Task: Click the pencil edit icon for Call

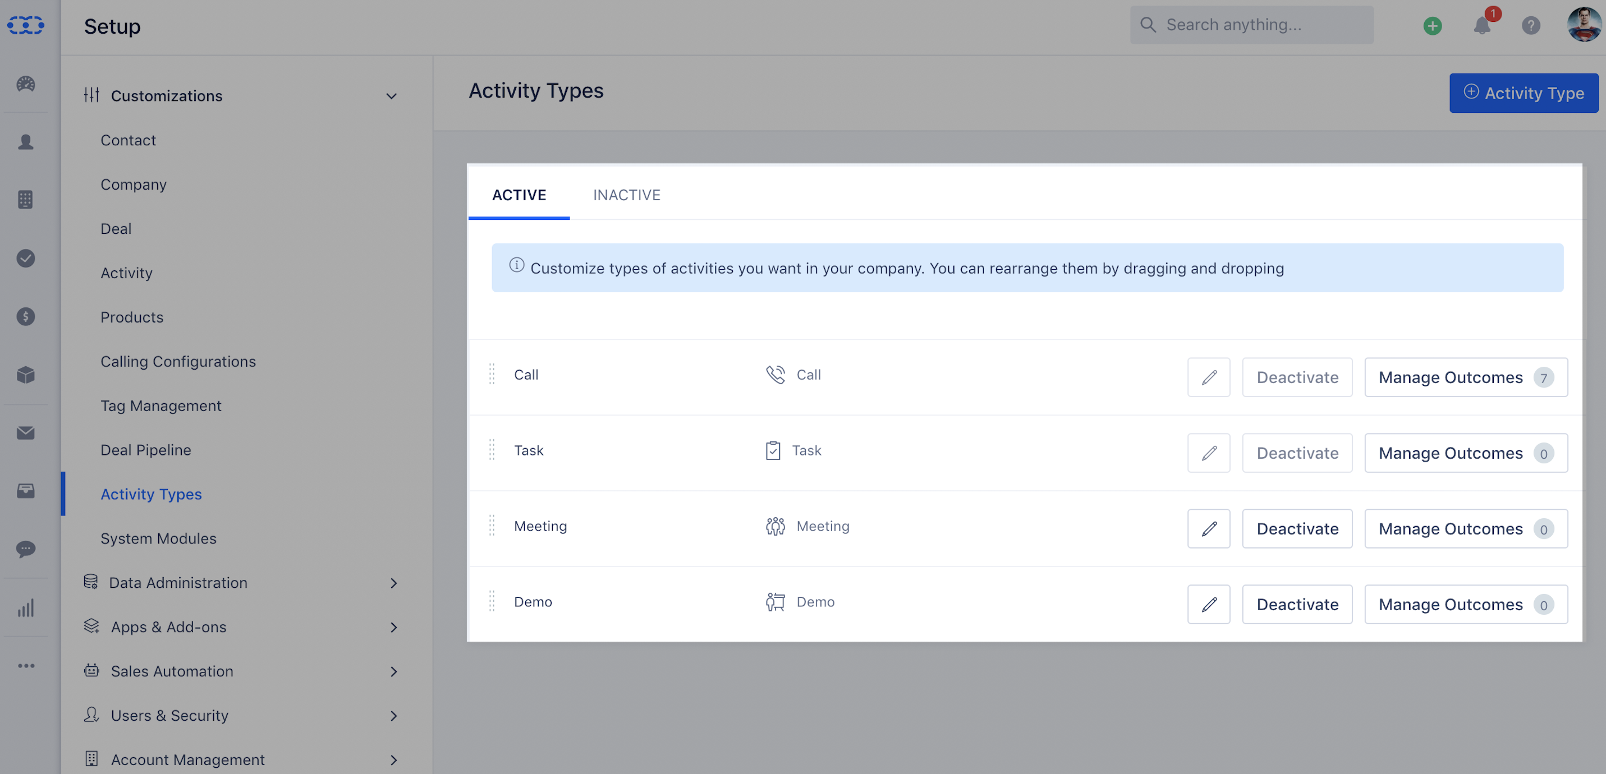Action: (1208, 377)
